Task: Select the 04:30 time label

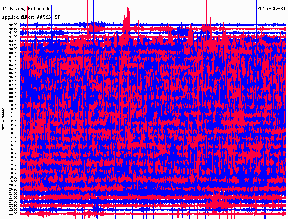Action: (x=13, y=61)
